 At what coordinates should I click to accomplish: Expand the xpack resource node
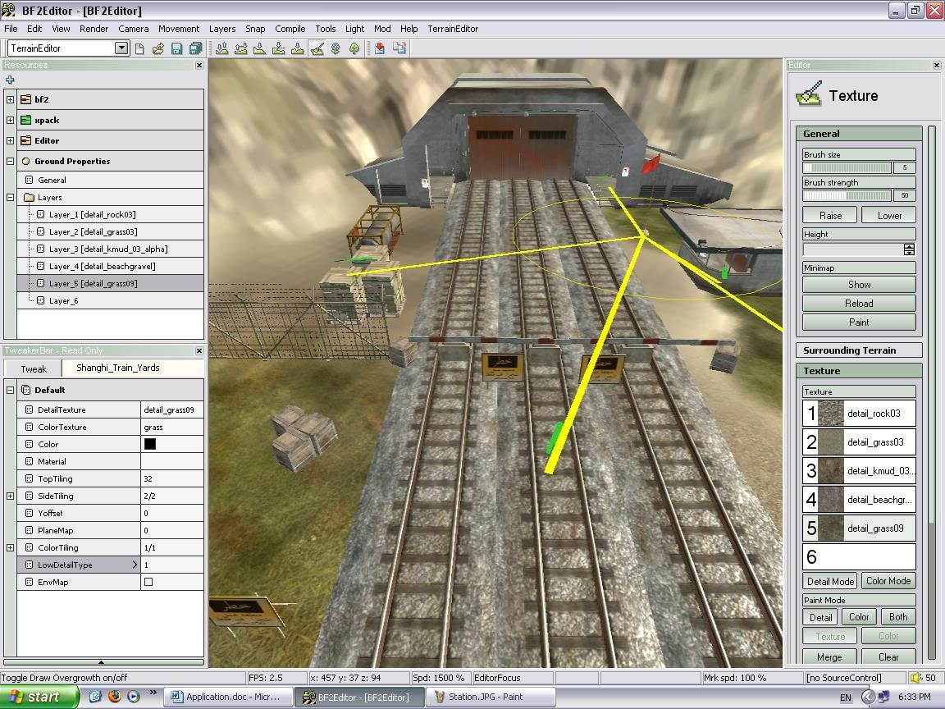(x=10, y=120)
